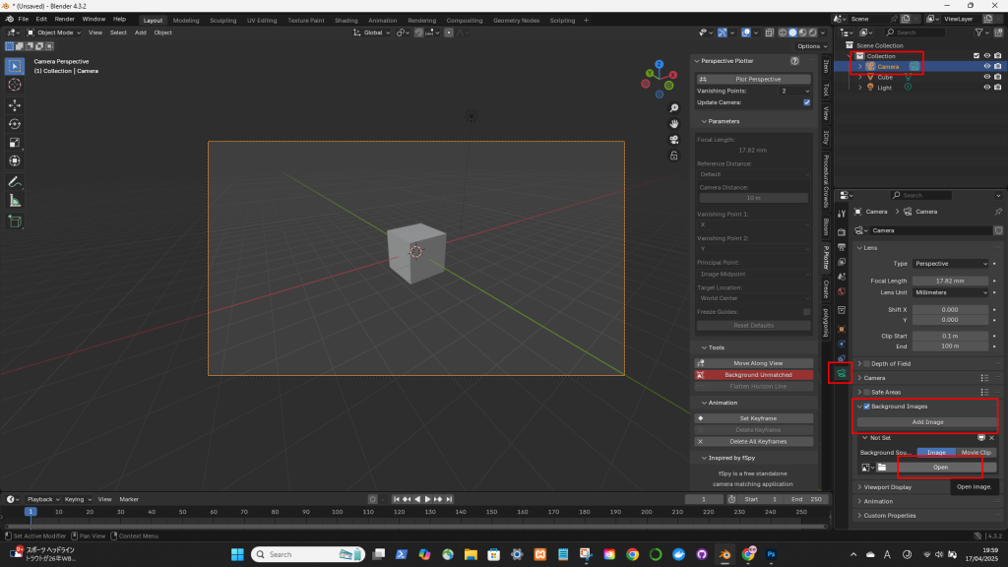The image size is (1008, 567).
Task: Select the Annotate tool
Action: 15,181
